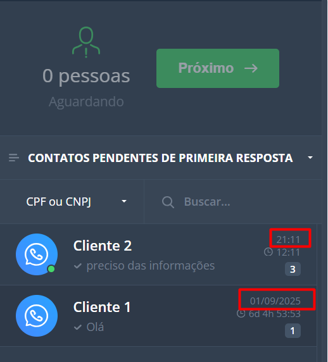Click the 01/09/2025 date of Cliente 1
Viewport: 328px width, 362px height.
click(x=275, y=301)
